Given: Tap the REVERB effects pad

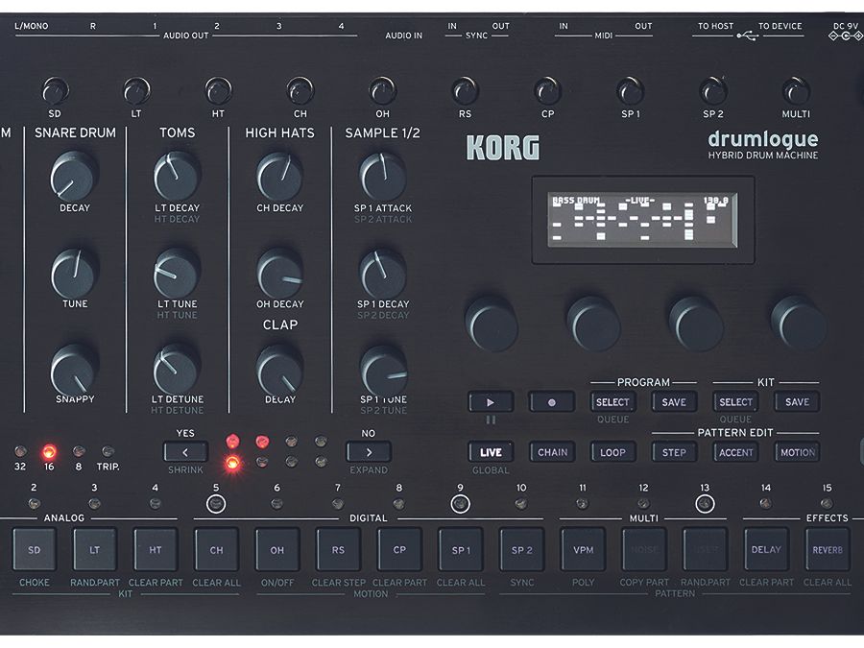Looking at the screenshot, I should tap(828, 549).
